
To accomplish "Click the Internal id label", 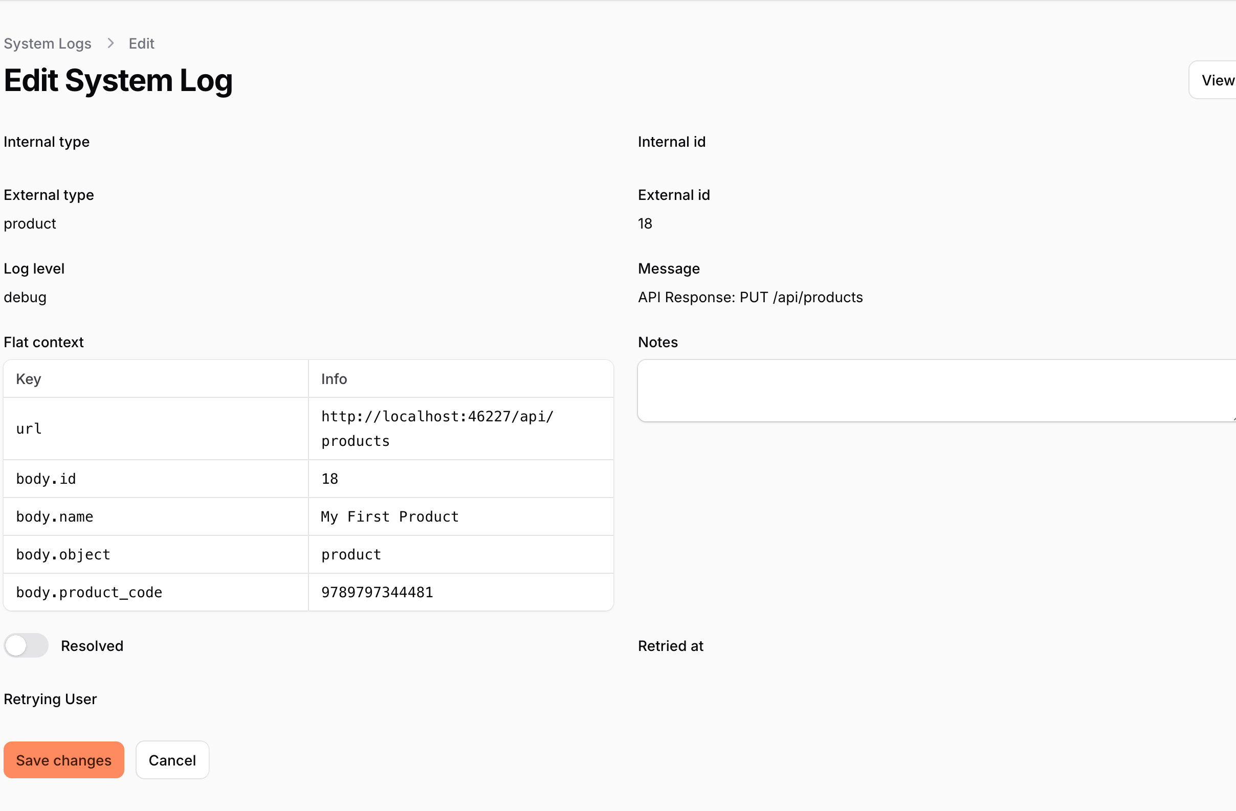I will 672,142.
